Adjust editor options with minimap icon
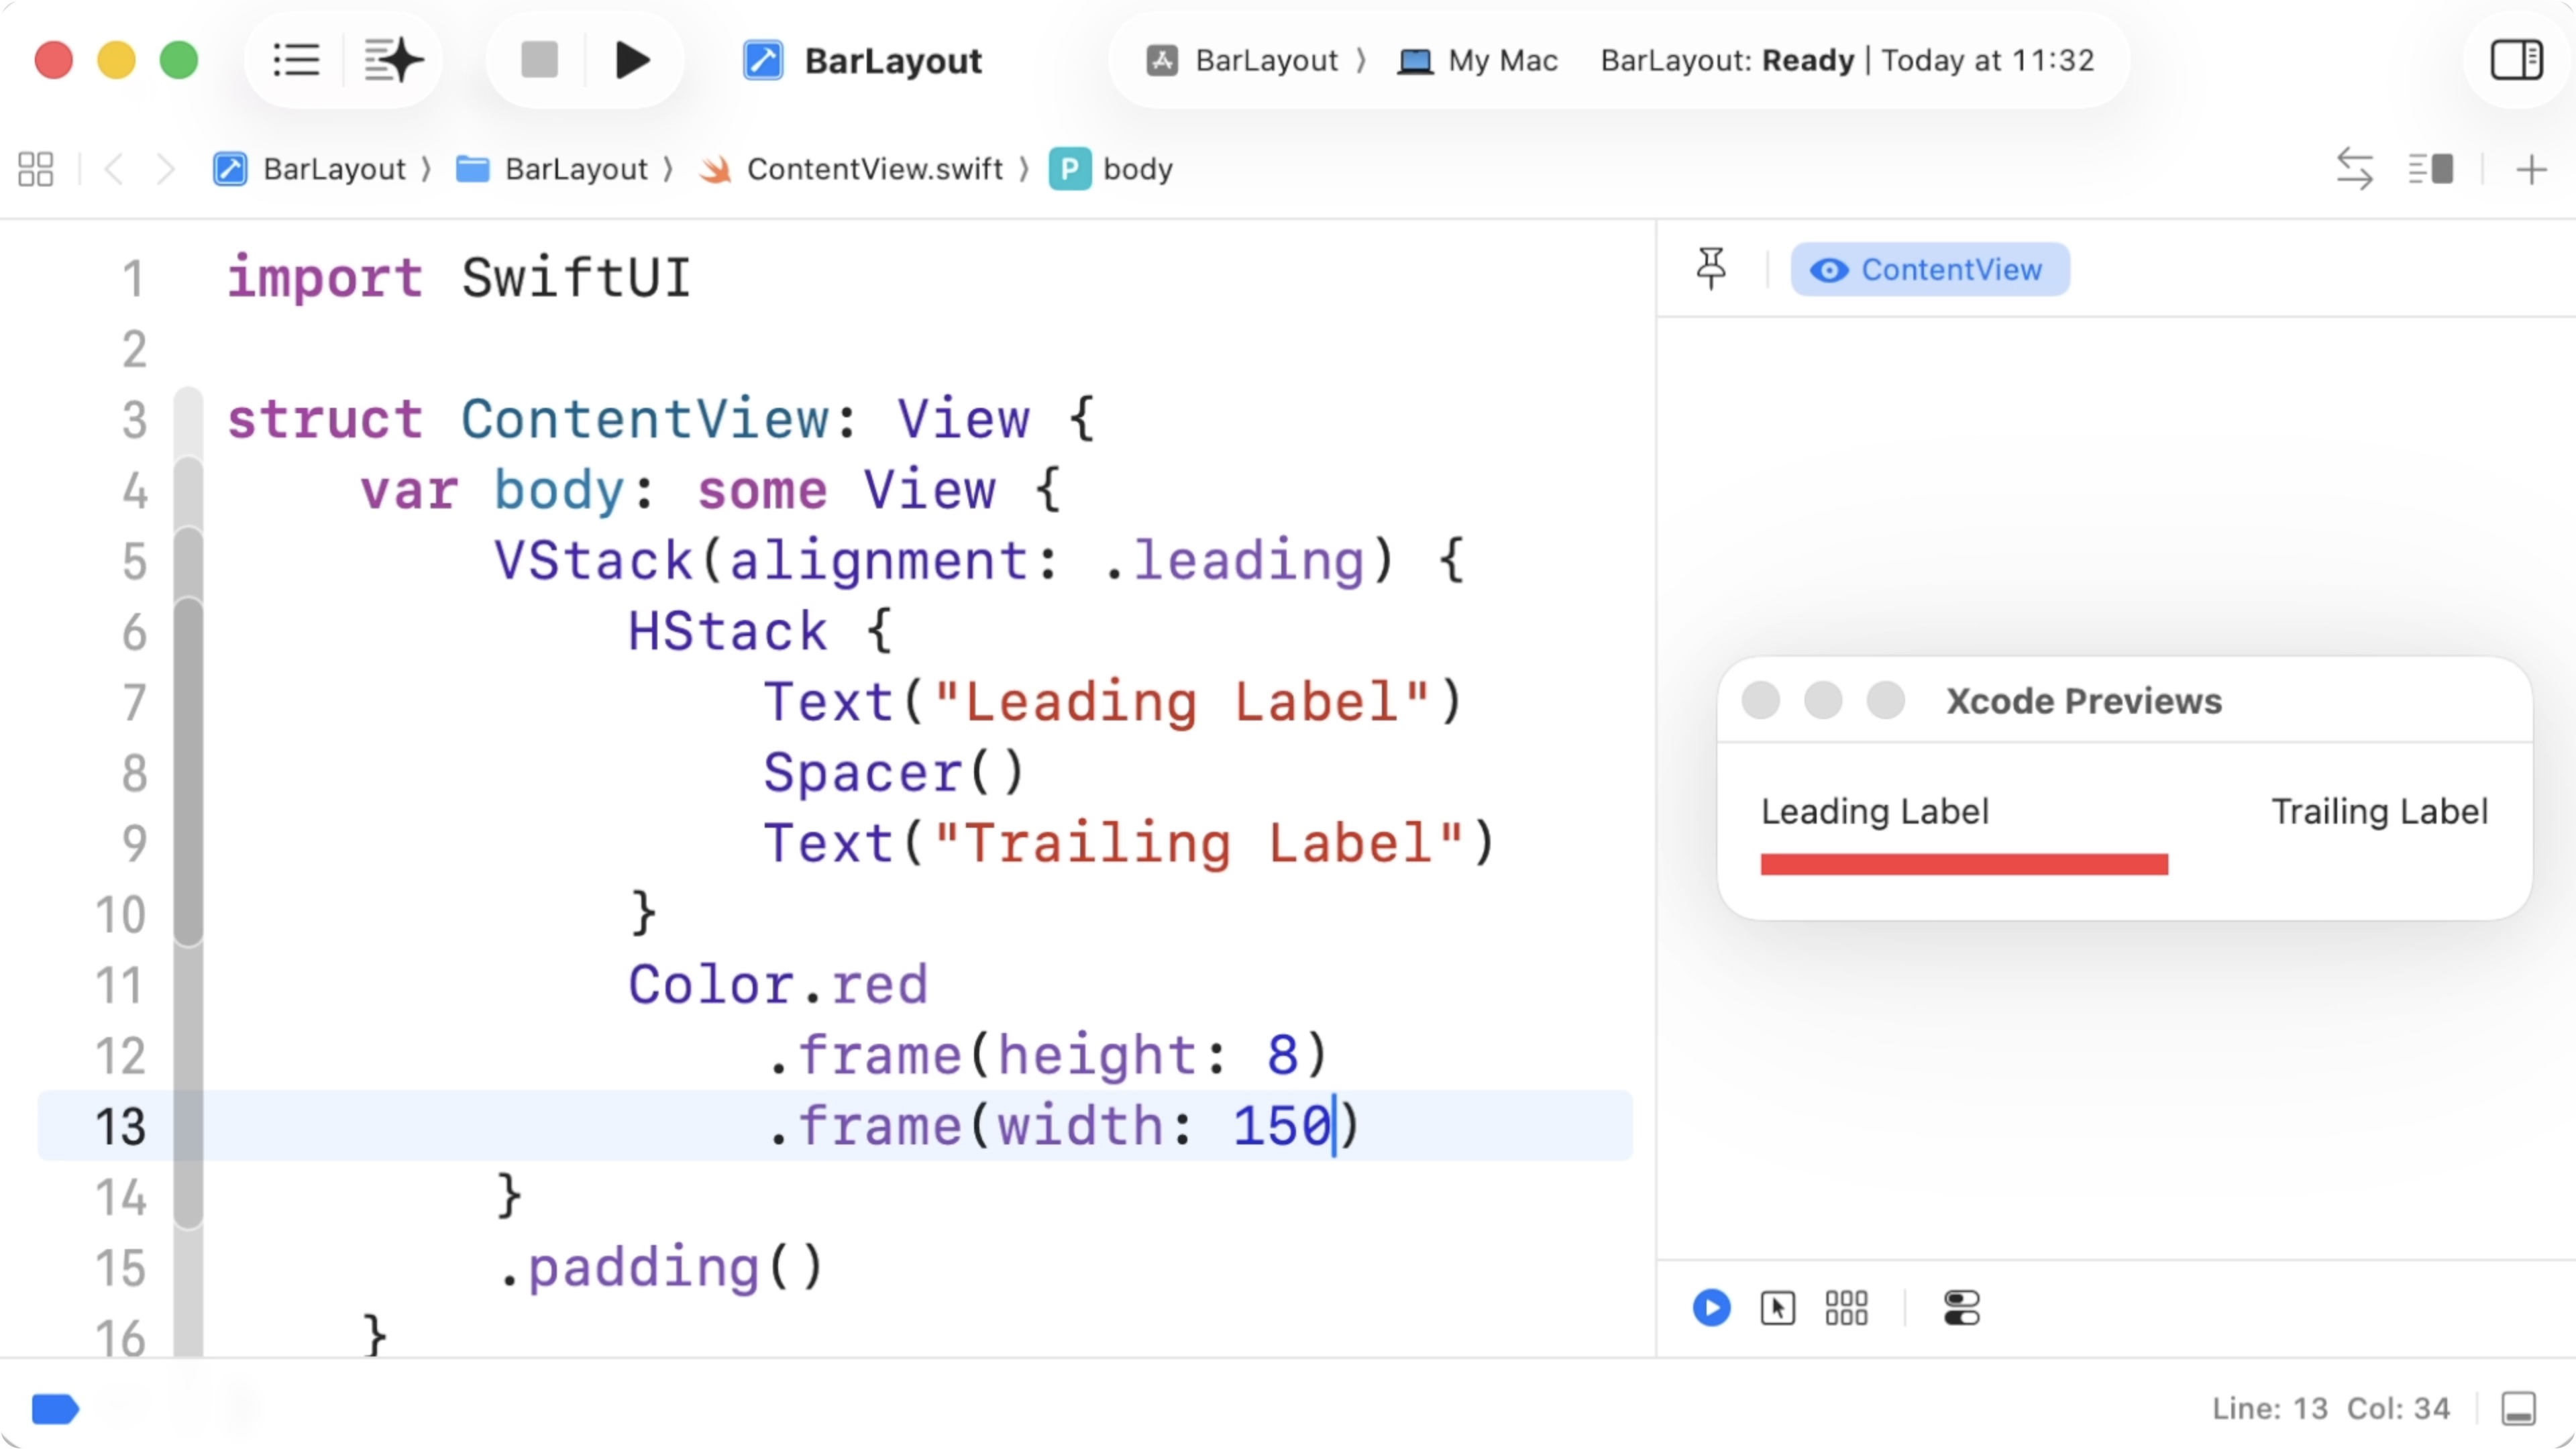 pyautogui.click(x=2430, y=169)
